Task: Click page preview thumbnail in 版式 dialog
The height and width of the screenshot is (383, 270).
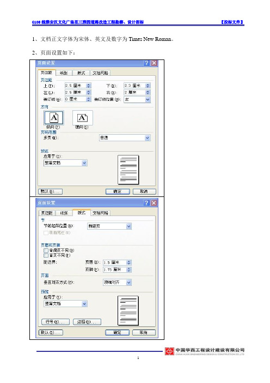Action: coord(128,310)
